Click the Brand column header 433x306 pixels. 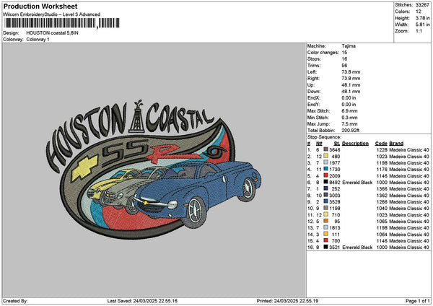(397, 142)
